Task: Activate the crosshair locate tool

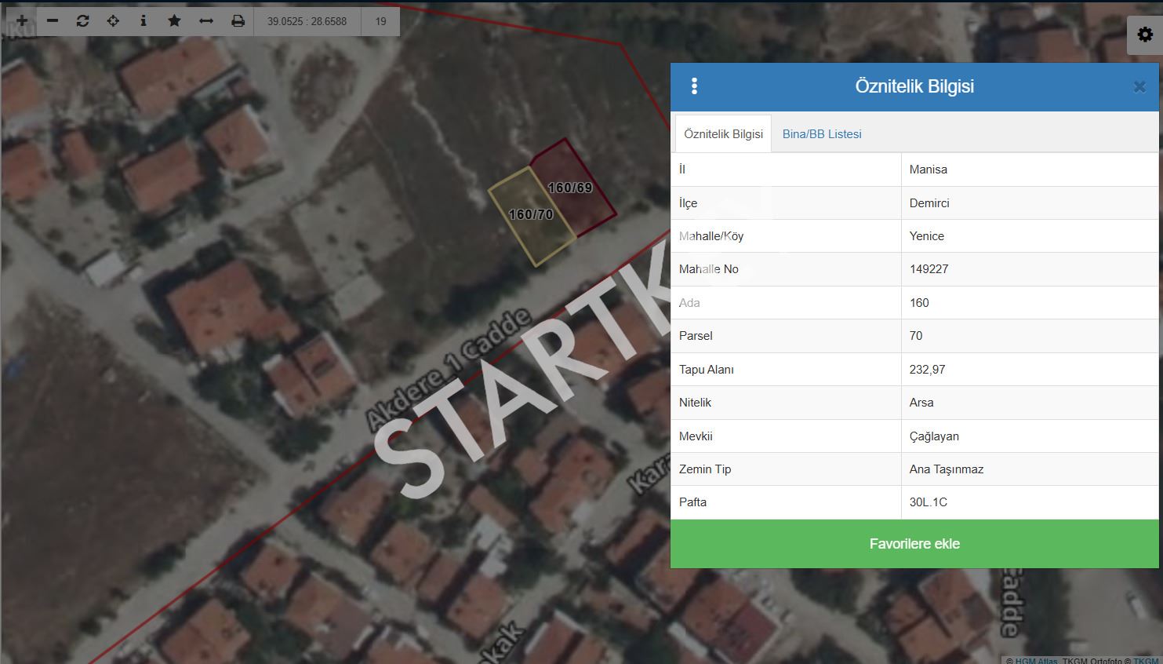Action: click(113, 21)
